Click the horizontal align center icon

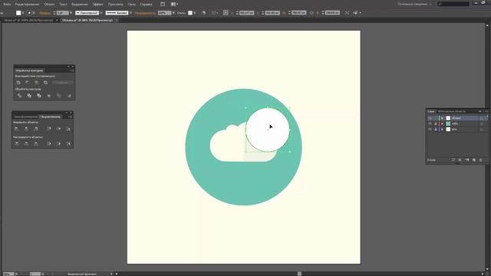[26, 129]
